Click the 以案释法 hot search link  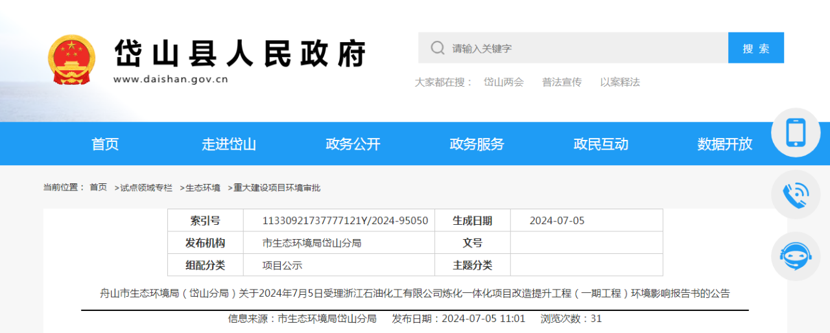[620, 82]
